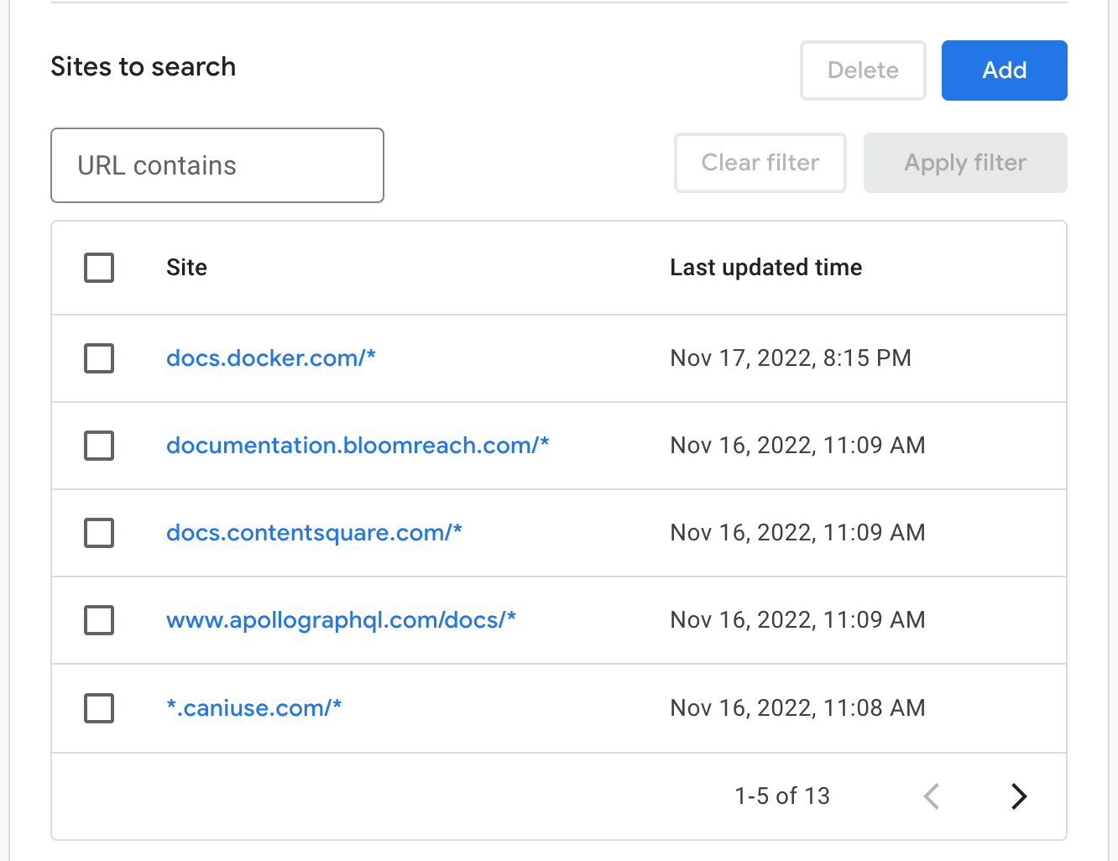1118x861 pixels.
Task: Click the Site column header
Action: tap(186, 268)
